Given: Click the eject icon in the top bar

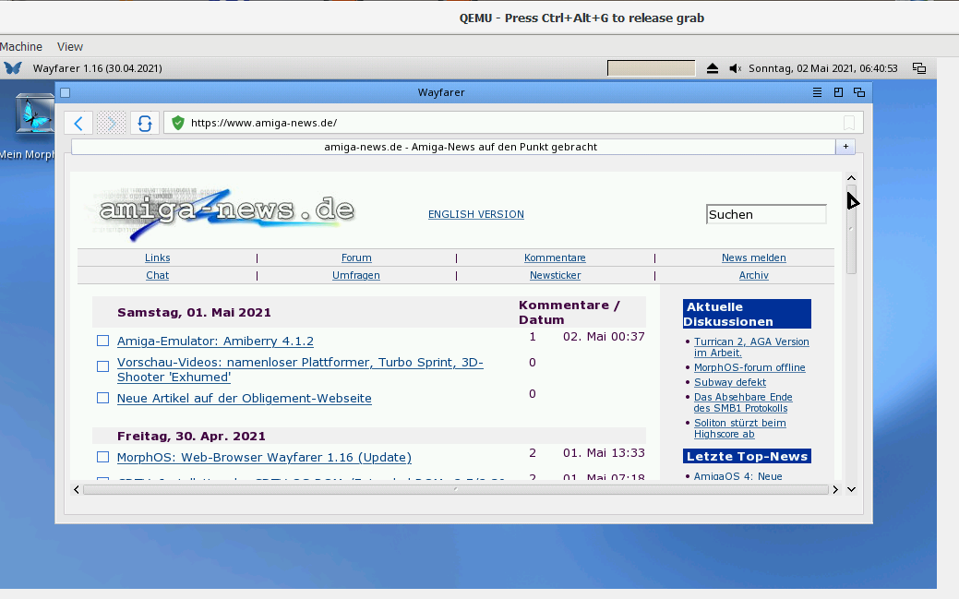Looking at the screenshot, I should [713, 68].
